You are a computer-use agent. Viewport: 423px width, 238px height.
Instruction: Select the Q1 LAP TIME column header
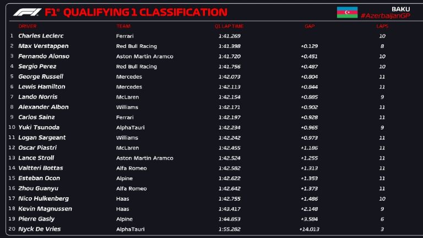229,26
